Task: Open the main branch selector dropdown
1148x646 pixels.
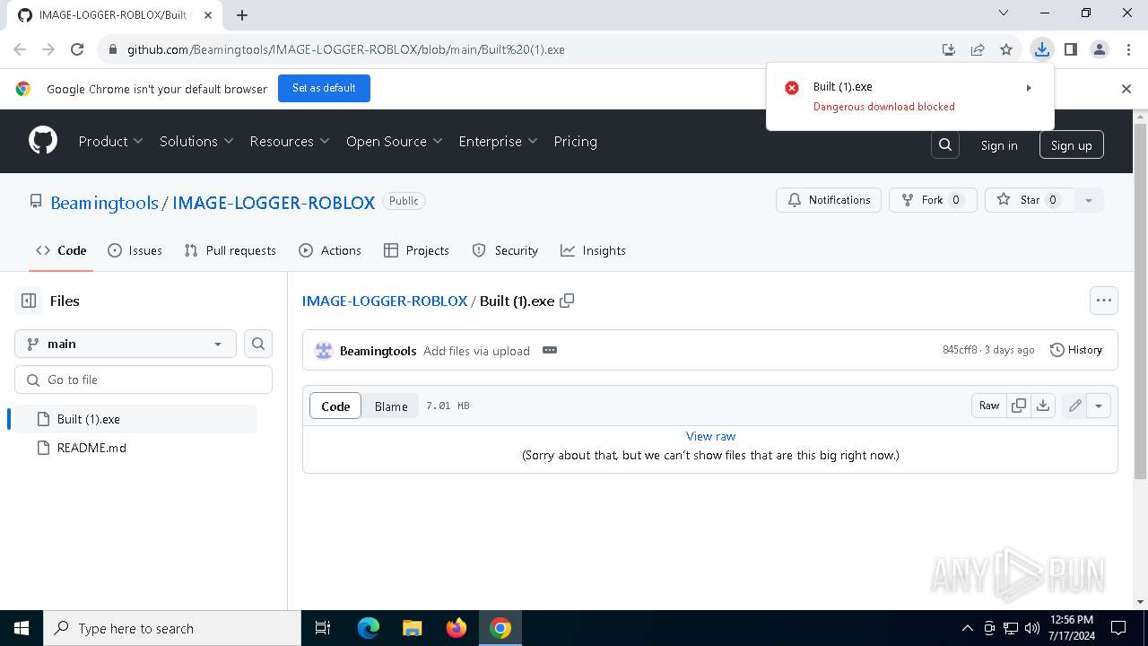Action: point(126,344)
